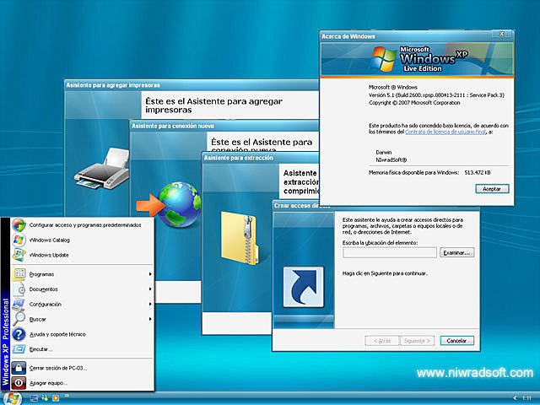Click the Start button orb
The image size is (540, 405).
[13, 399]
